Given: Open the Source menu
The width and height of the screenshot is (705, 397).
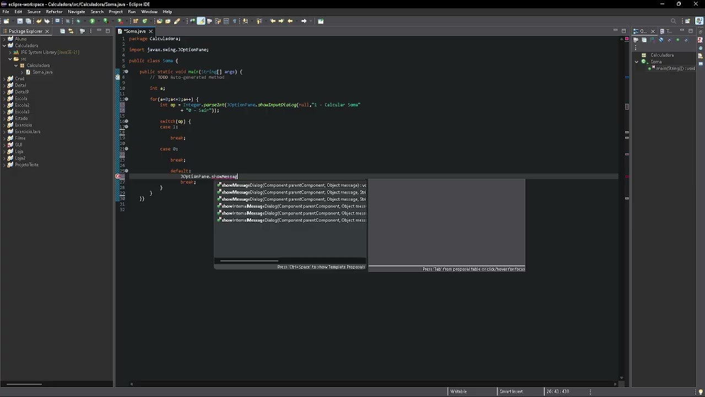Looking at the screenshot, I should pos(34,12).
